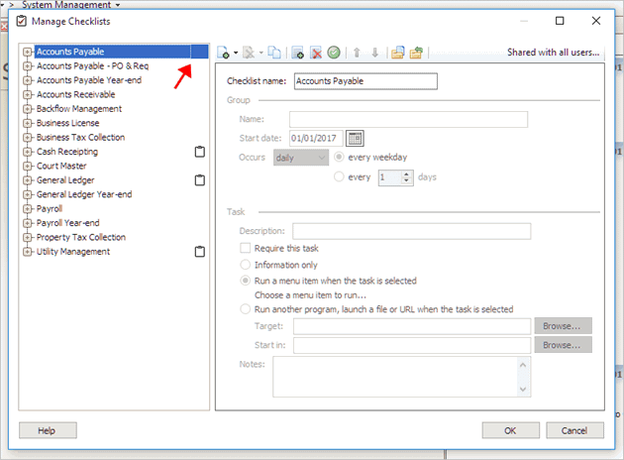
Task: Click the Start in input field
Action: pos(412,345)
